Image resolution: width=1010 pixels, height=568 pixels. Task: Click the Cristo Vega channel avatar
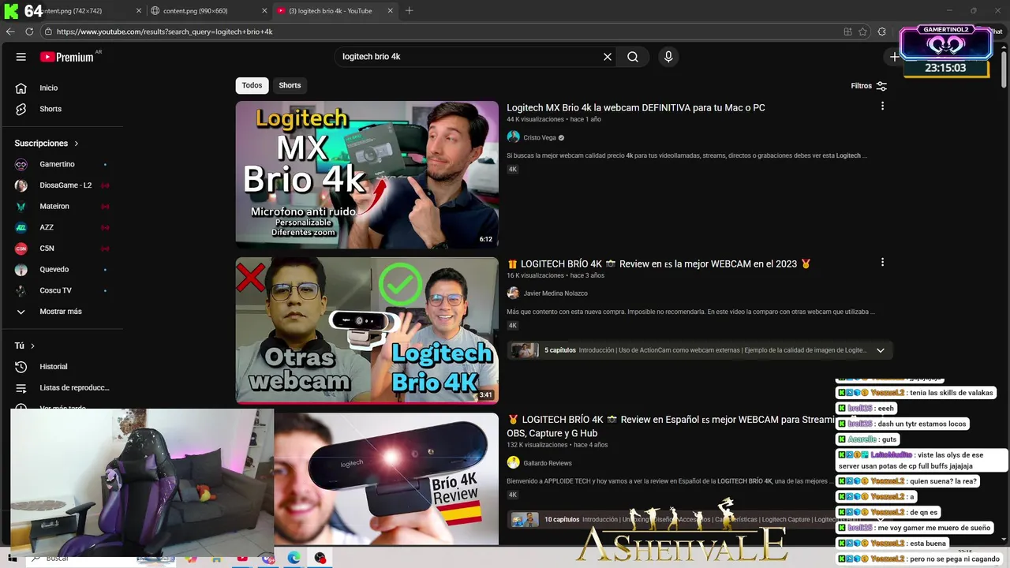pos(513,137)
